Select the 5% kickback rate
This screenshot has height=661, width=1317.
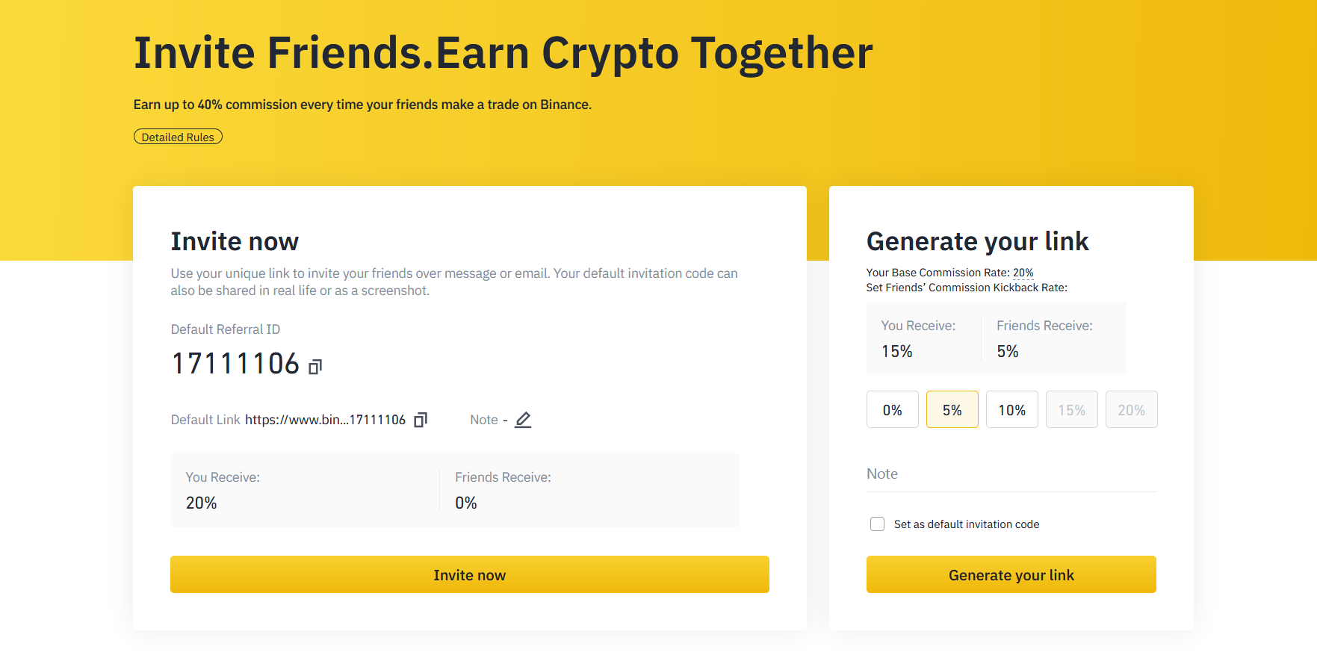point(952,410)
